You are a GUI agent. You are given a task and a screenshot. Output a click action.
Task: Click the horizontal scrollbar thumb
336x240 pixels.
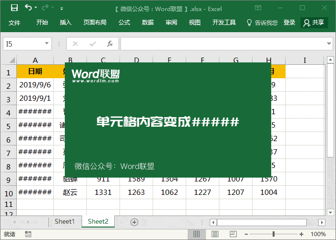coord(262,222)
